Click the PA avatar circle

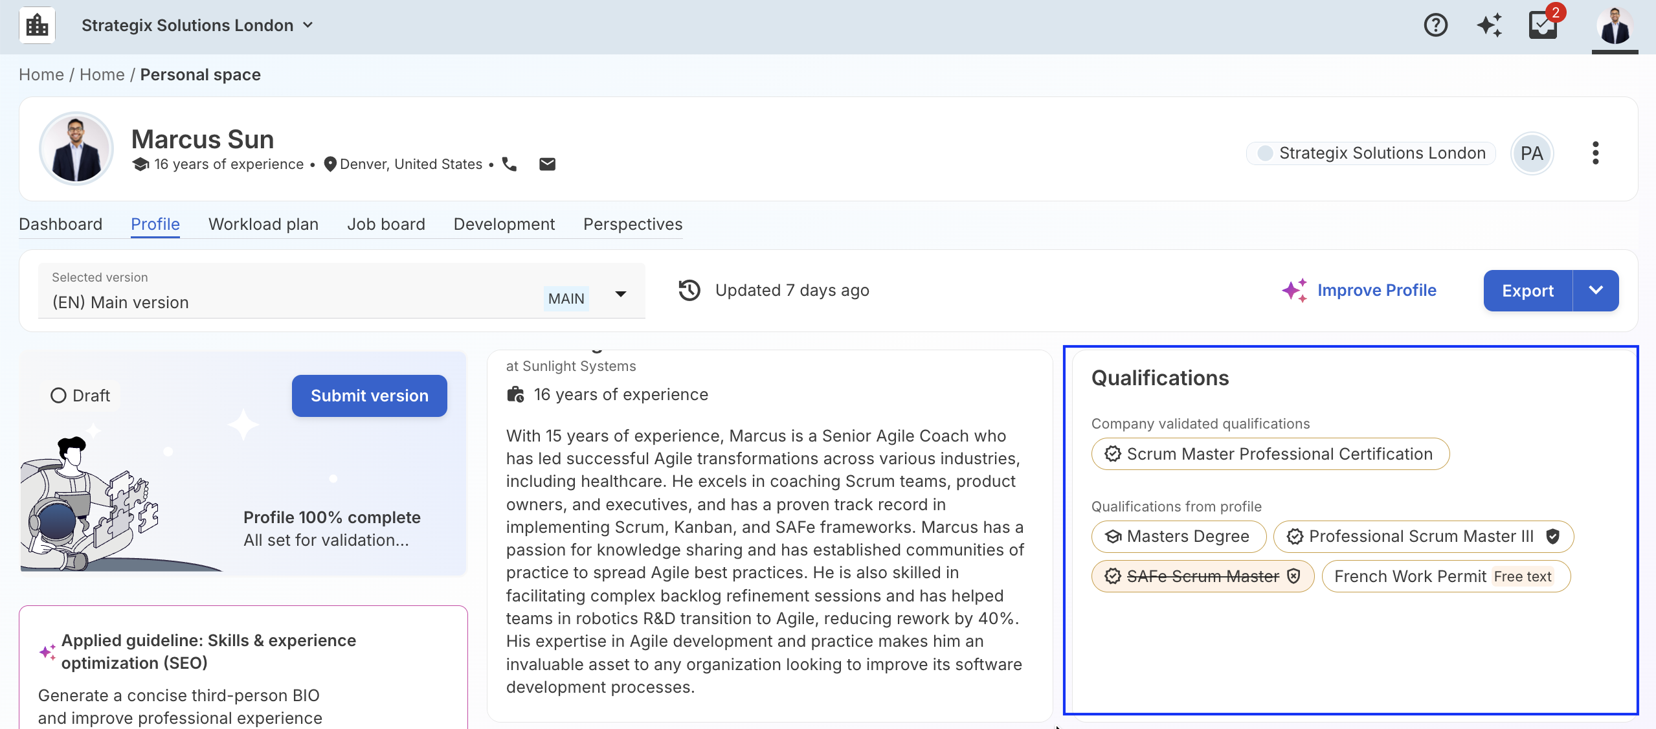[1531, 153]
